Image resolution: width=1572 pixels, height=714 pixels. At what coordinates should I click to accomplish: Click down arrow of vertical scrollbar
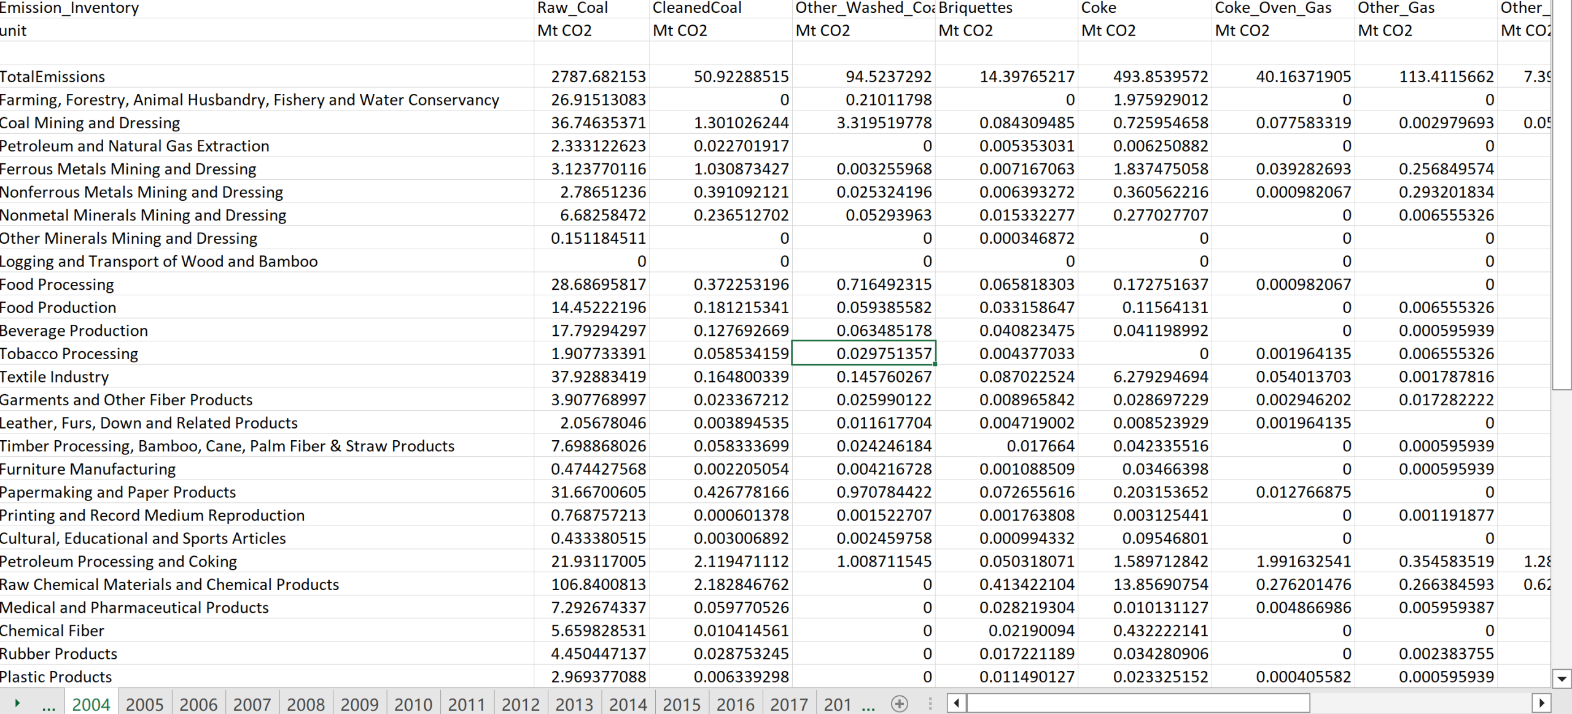click(x=1562, y=679)
